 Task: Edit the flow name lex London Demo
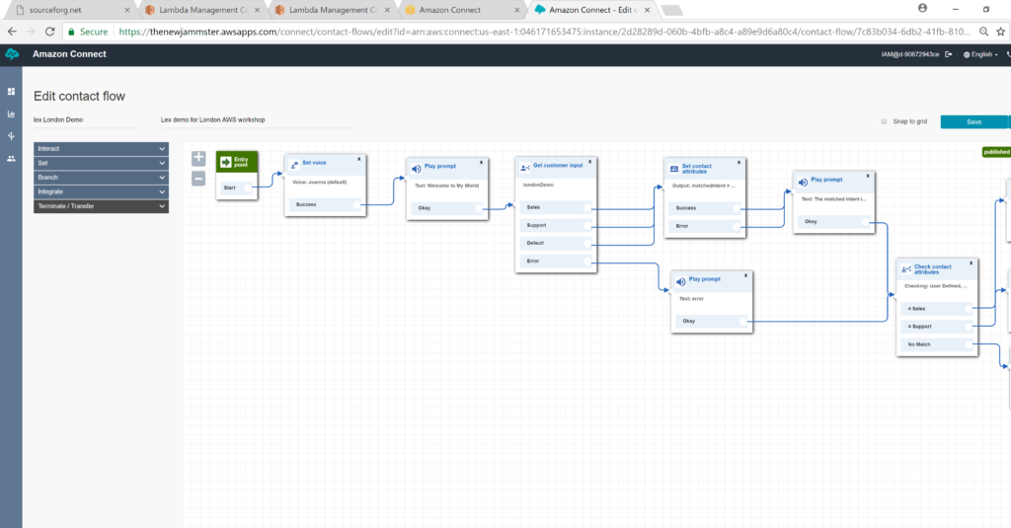pyautogui.click(x=87, y=120)
